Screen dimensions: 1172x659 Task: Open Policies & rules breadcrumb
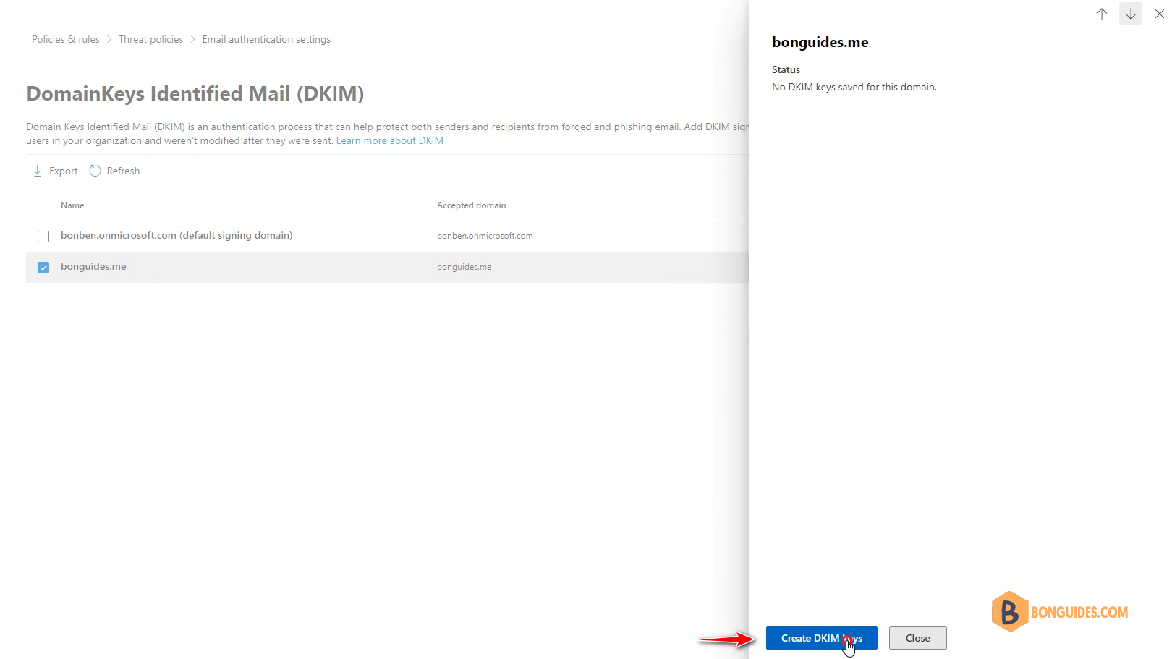point(66,40)
